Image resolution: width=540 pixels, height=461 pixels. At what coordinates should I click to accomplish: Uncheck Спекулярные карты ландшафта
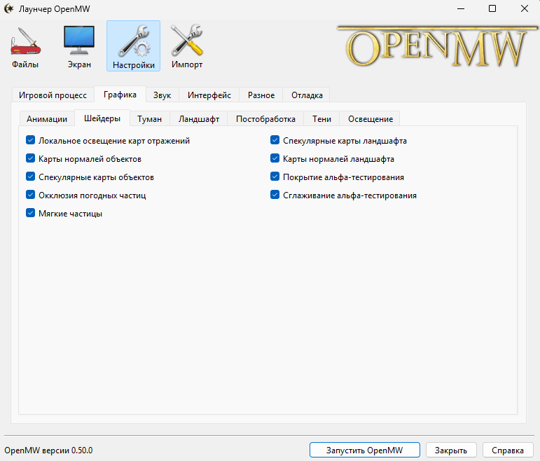(275, 140)
